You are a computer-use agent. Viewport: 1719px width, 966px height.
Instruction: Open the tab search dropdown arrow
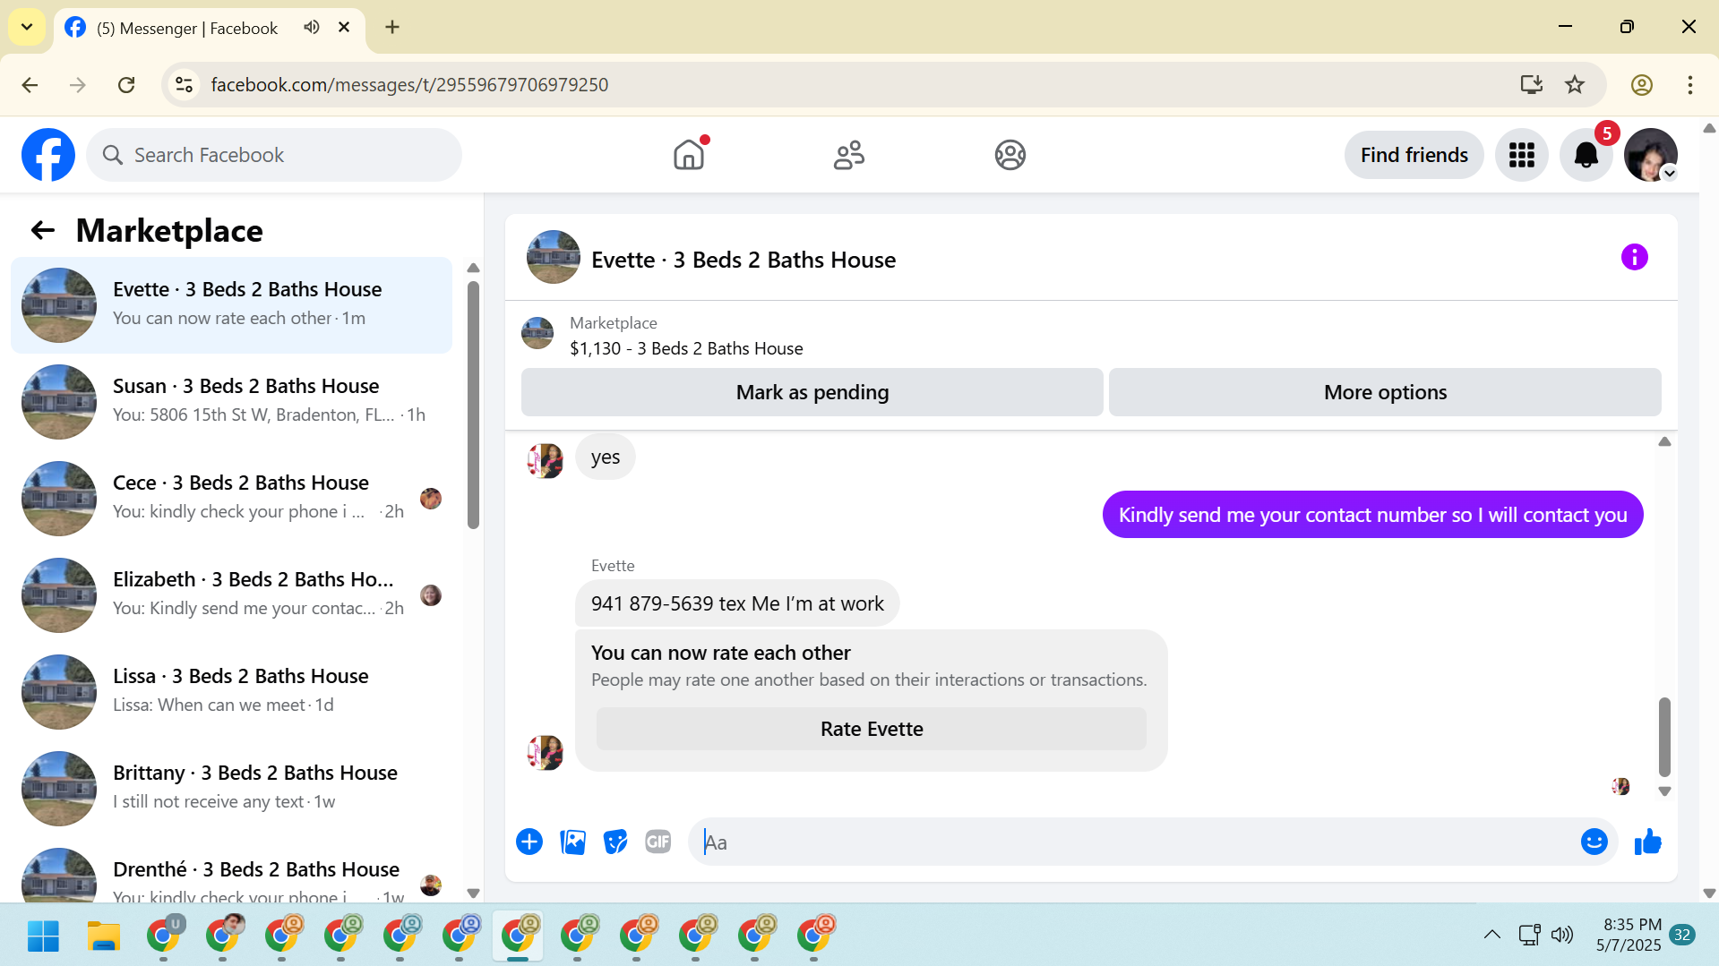click(27, 27)
